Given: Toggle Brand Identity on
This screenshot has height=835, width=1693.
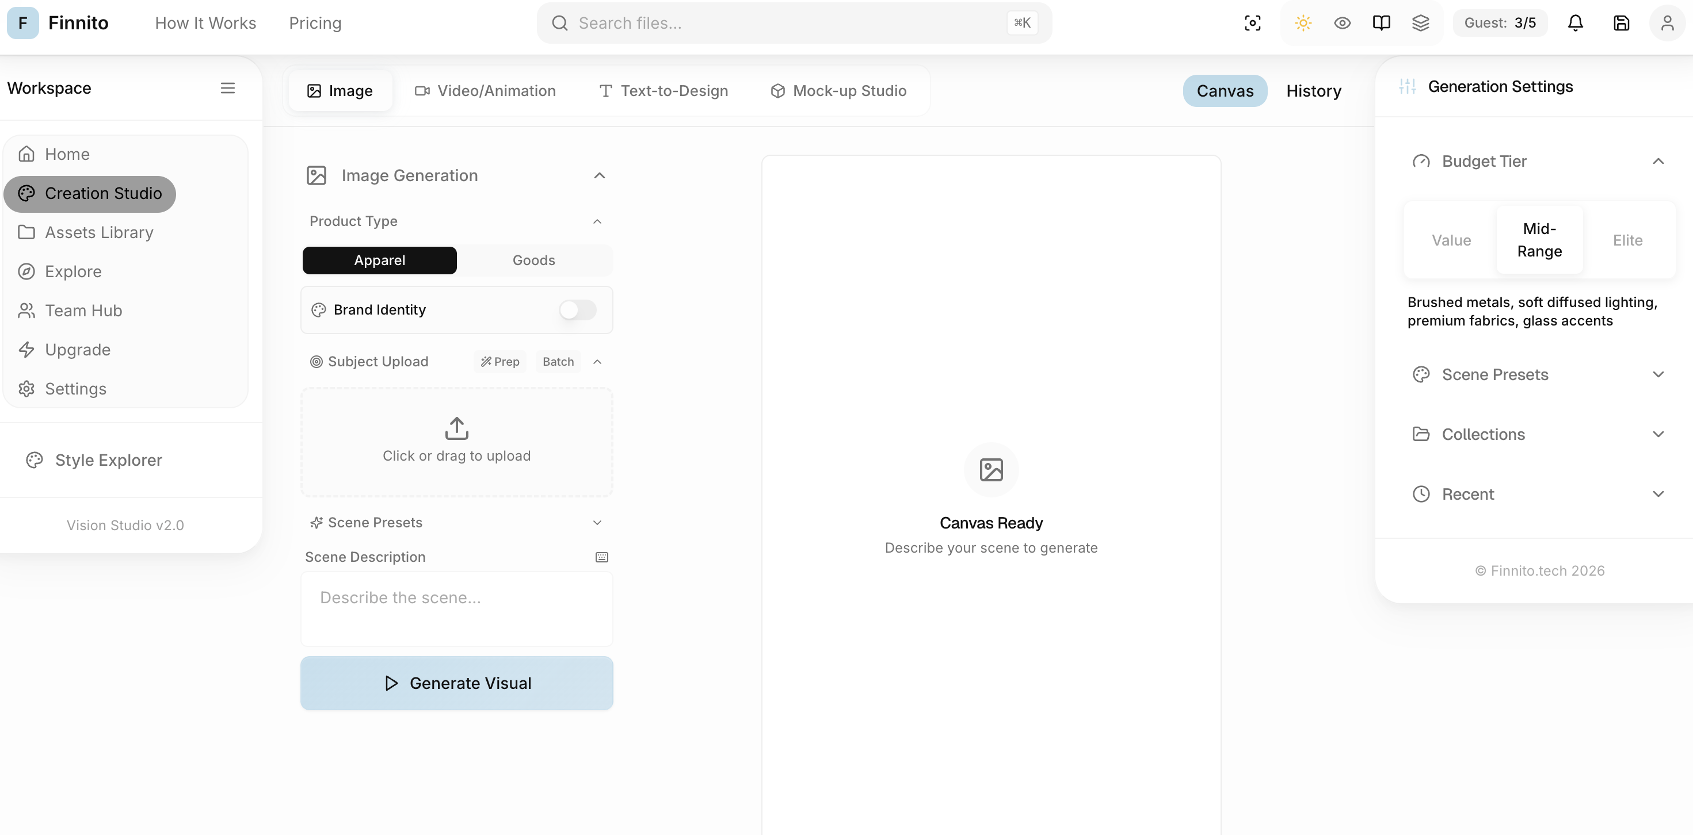Looking at the screenshot, I should [x=577, y=309].
